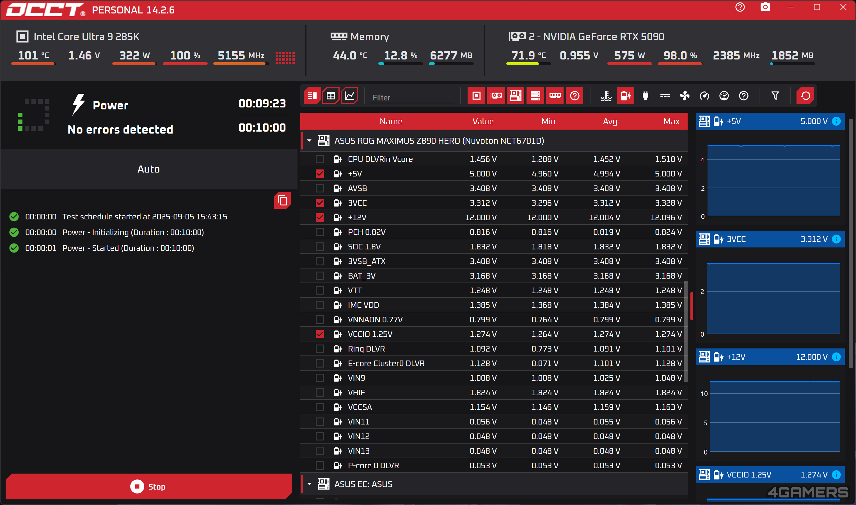Image resolution: width=856 pixels, height=505 pixels.
Task: Toggle memory sensor filter icon
Action: pyautogui.click(x=555, y=96)
